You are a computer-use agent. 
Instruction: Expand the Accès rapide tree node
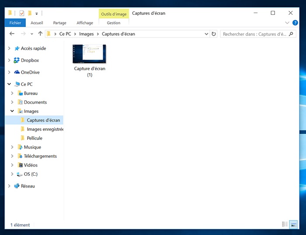(9, 48)
